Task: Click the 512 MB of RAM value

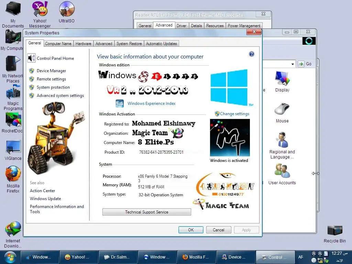Action: [x=151, y=187]
